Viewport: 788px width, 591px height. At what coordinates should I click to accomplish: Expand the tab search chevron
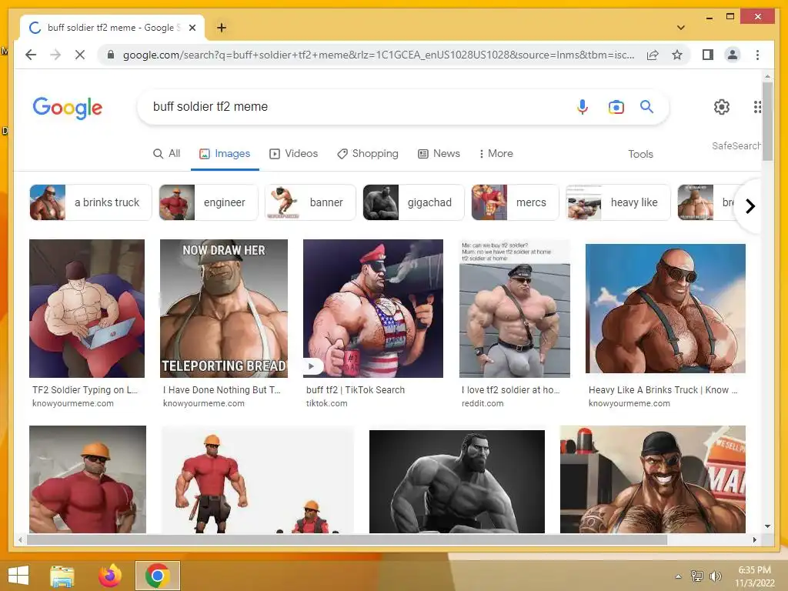pos(680,28)
